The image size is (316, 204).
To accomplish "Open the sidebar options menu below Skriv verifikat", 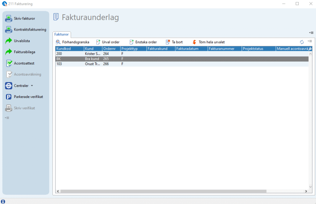I will 7,118.
